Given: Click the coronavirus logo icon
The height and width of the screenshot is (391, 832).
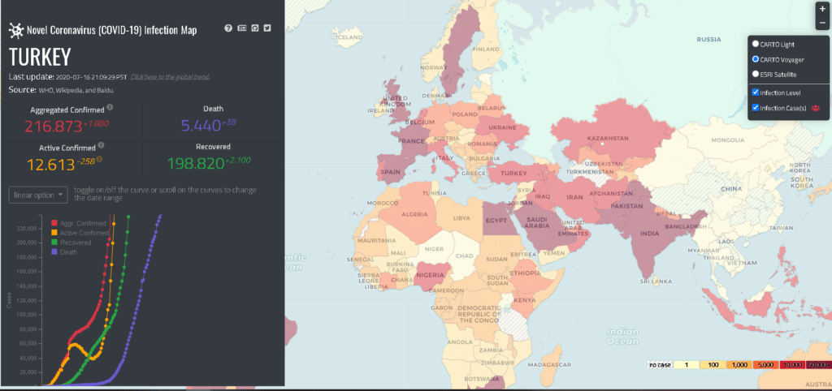Looking at the screenshot, I should tap(16, 30).
